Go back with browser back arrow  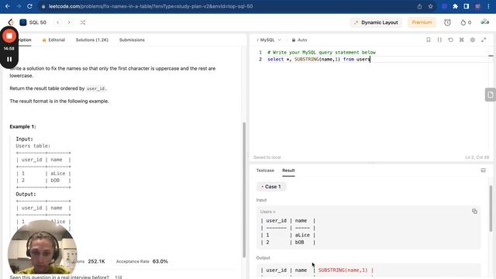pos(7,6)
